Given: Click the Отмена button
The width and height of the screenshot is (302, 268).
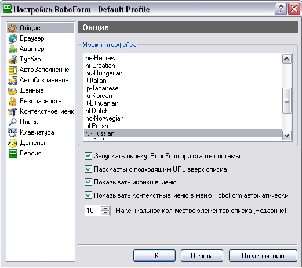Looking at the screenshot, I should pyautogui.click(x=202, y=256).
